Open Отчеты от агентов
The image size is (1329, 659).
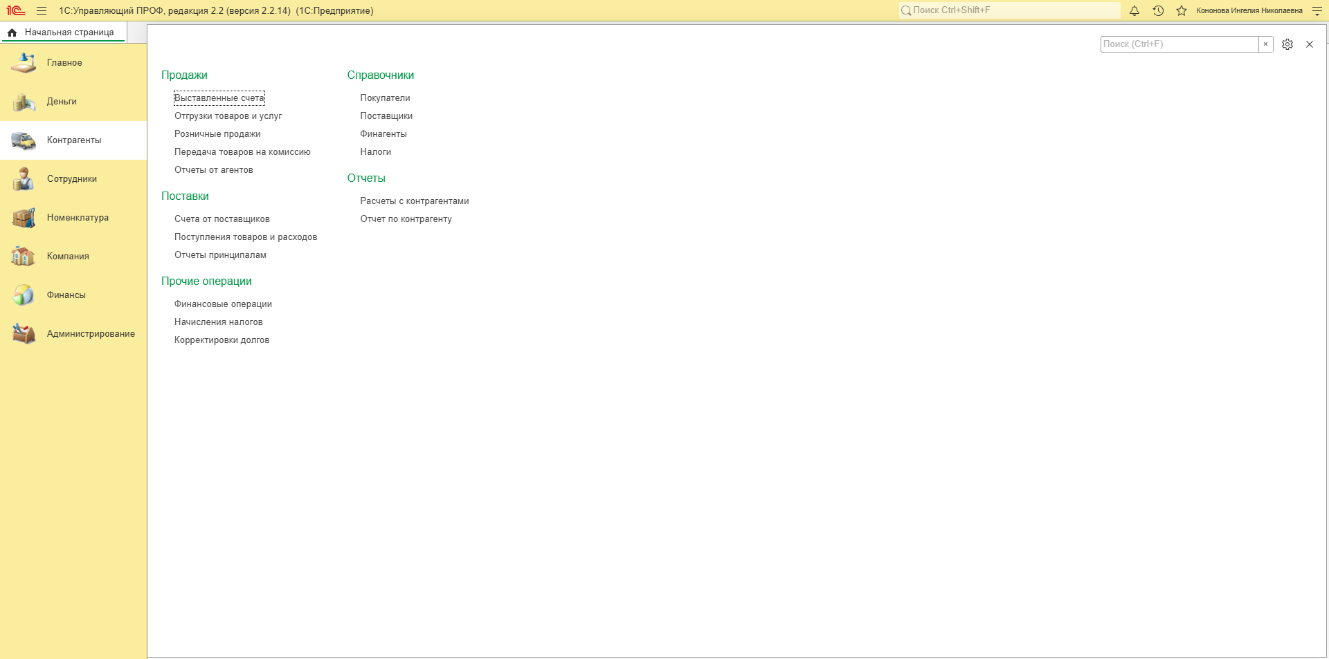[x=213, y=170]
